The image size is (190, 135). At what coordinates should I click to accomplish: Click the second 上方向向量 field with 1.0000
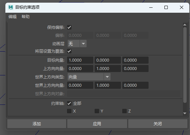(x=108, y=69)
